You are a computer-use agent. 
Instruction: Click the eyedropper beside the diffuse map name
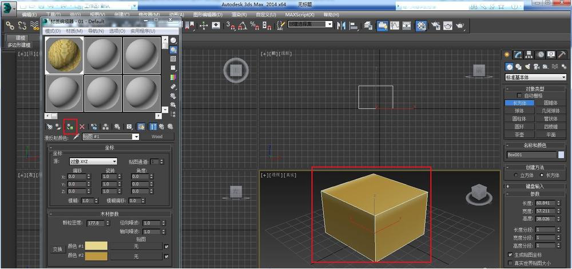click(x=76, y=137)
